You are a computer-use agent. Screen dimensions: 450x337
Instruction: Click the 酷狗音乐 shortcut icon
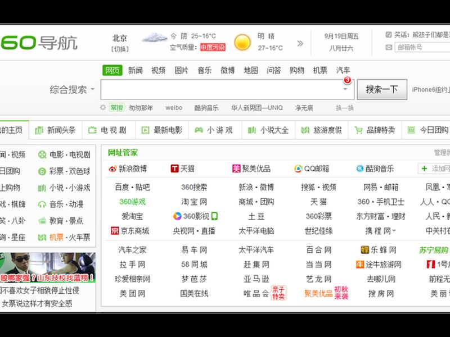coord(360,169)
